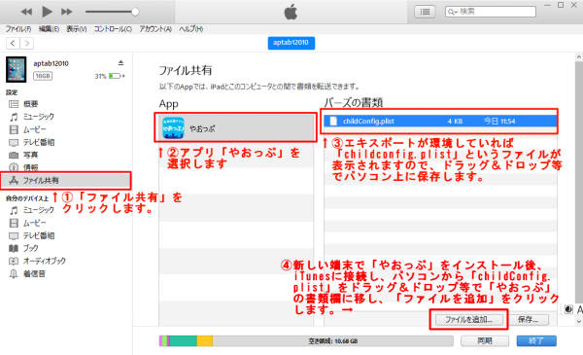Open the 表示(V) menu
This screenshot has width=583, height=355.
coord(77,29)
